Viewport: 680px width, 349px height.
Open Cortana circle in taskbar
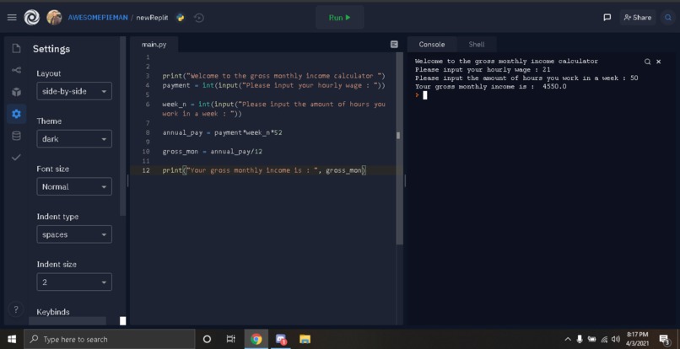pyautogui.click(x=207, y=339)
